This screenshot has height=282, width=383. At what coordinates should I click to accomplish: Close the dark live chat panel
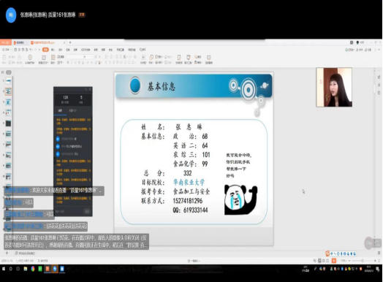(90, 89)
